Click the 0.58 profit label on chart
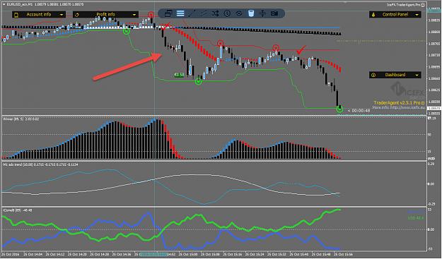The image size is (442, 259). (180, 75)
